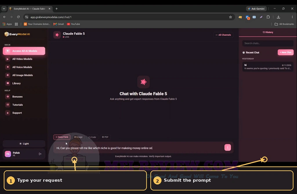Open All Image Models section

tap(24, 75)
